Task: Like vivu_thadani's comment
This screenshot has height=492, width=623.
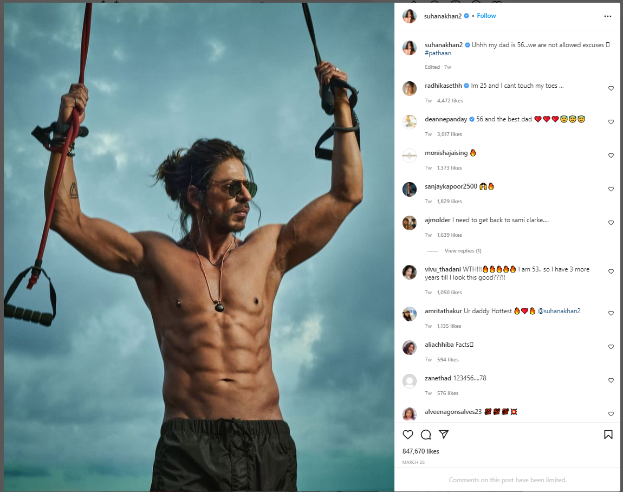Action: tap(611, 271)
